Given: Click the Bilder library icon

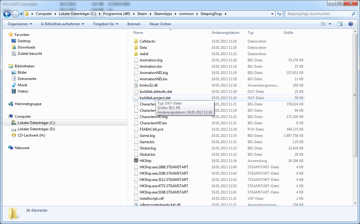Looking at the screenshot, I should [14, 72].
